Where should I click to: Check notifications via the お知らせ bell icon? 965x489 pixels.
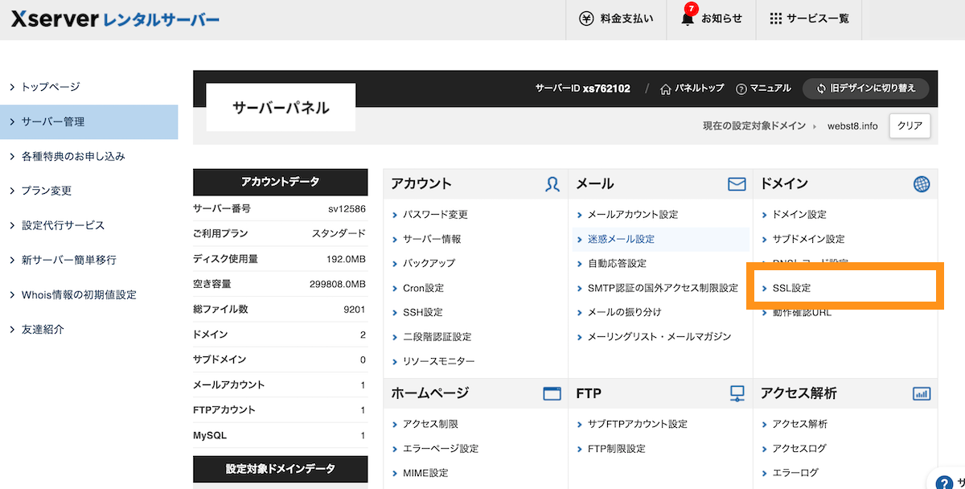click(x=688, y=19)
